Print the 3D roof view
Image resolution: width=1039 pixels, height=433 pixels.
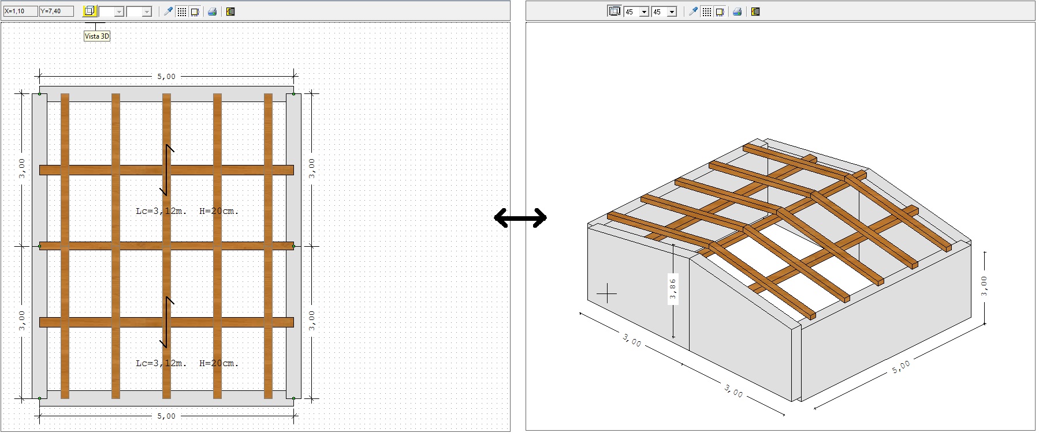(x=737, y=12)
